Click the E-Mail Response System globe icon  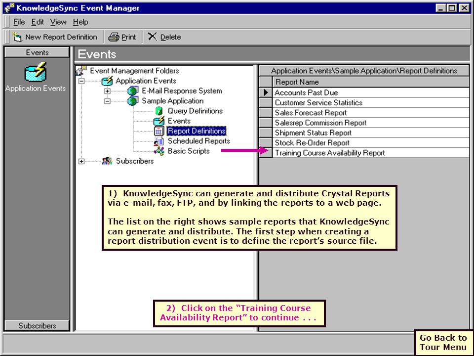click(133, 91)
